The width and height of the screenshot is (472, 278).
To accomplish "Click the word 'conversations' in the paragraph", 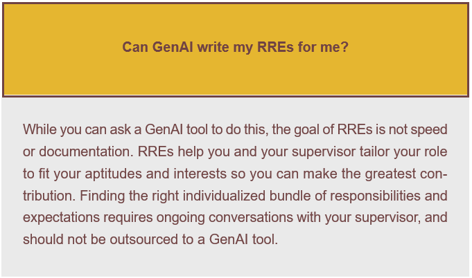I will [x=251, y=217].
